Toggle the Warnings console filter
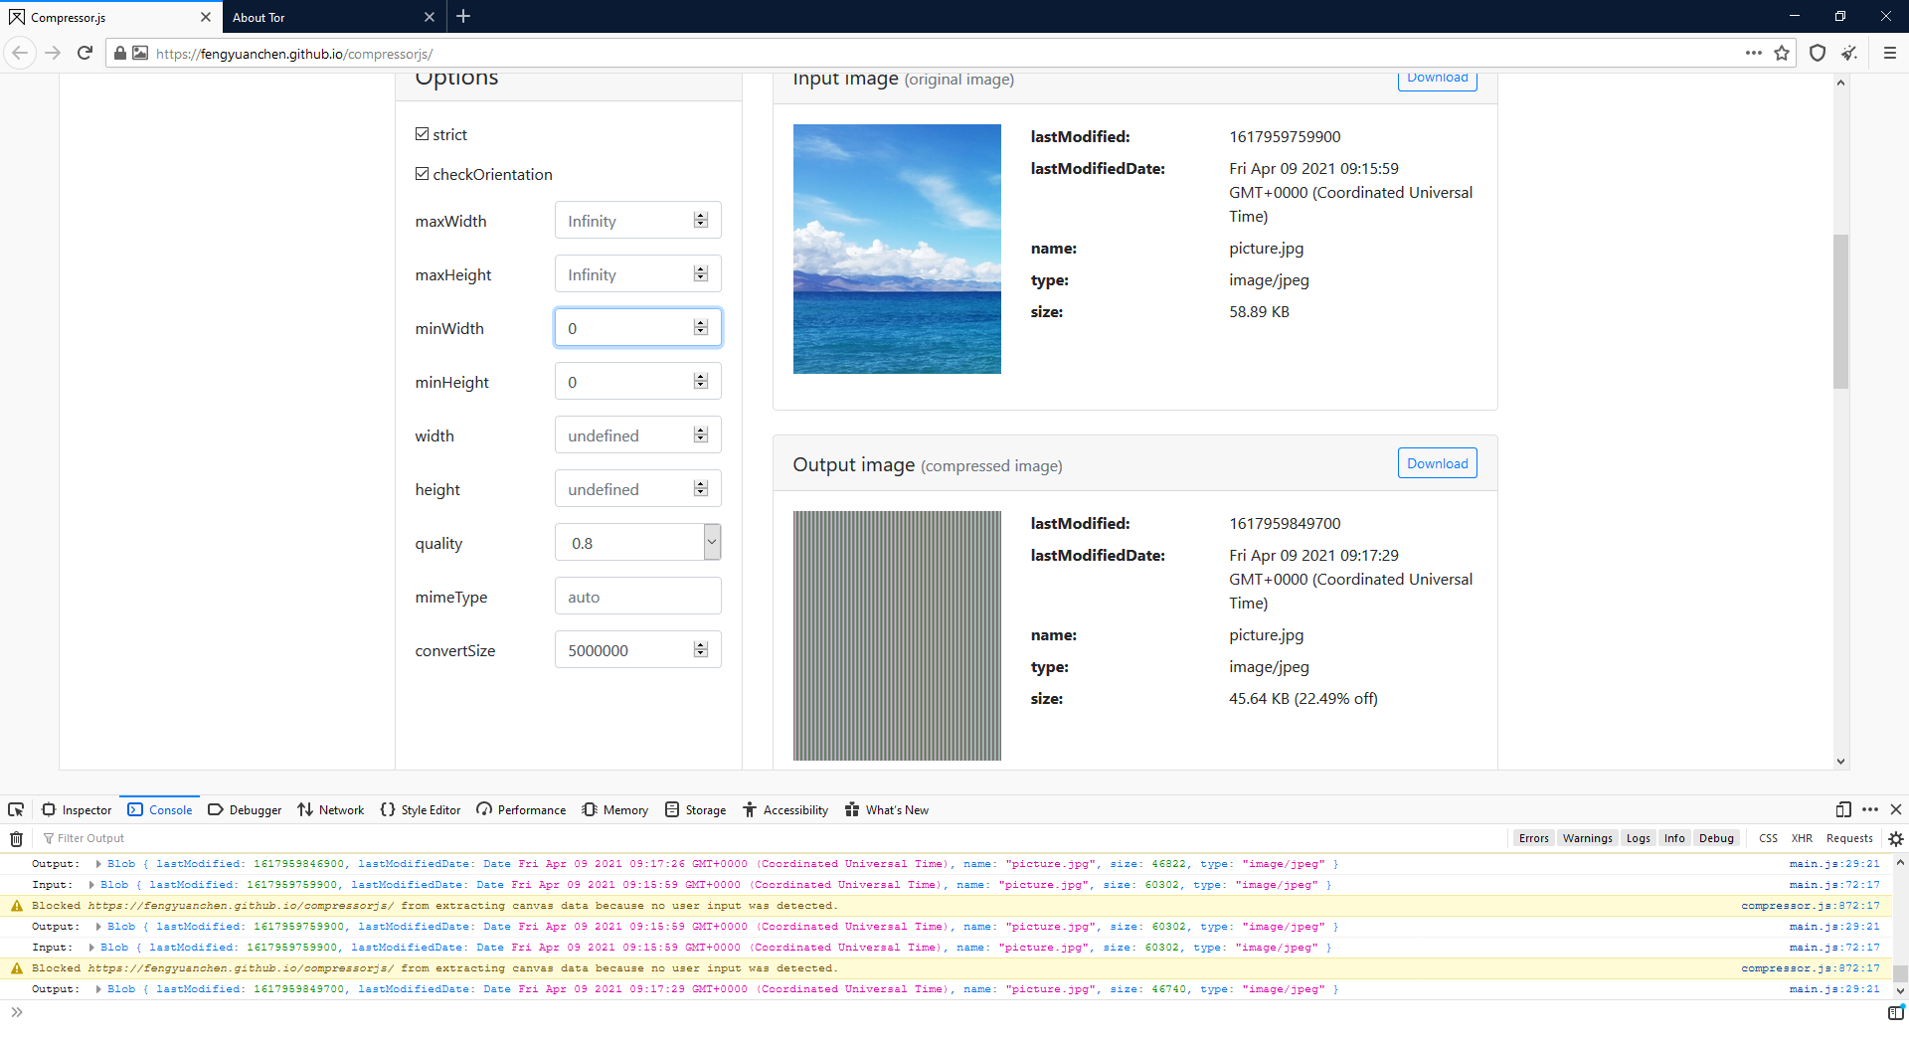The height and width of the screenshot is (1042, 1909). coord(1587,838)
